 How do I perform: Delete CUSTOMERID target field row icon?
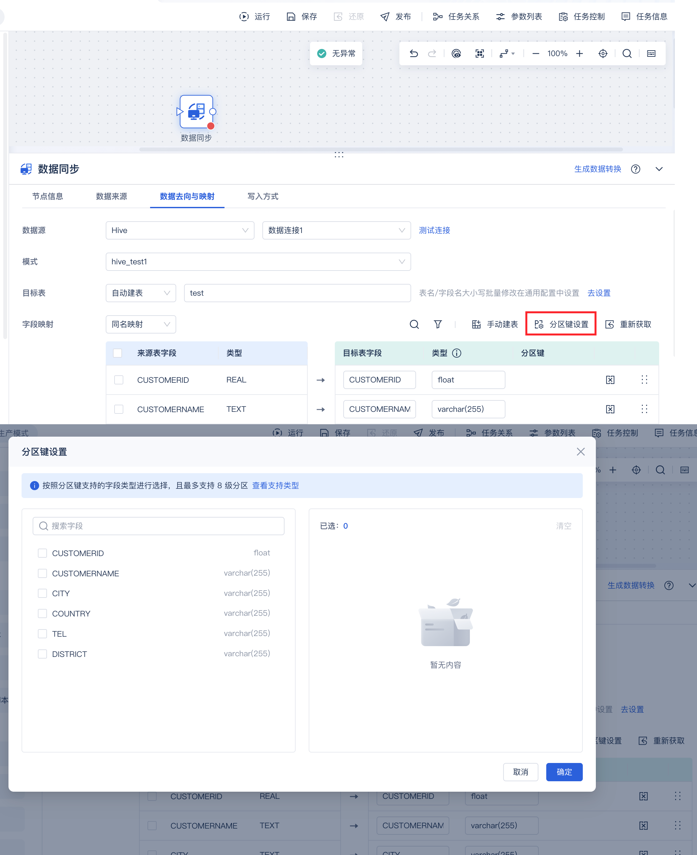[610, 380]
